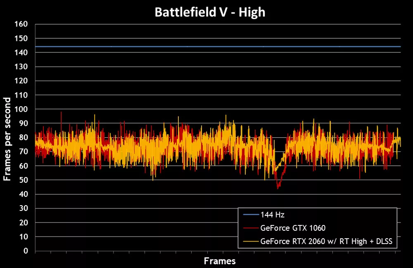
Task: Click the red GTX 1060 legend line swatch
Action: pyautogui.click(x=251, y=228)
